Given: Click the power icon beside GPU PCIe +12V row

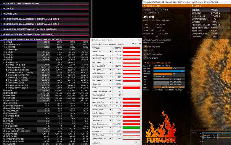Looking at the screenshot, I should 6,65.
